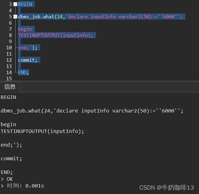This screenshot has height=194, width=199.
Task: Click line number 10 in the gutter
Action: click(x=9, y=48)
